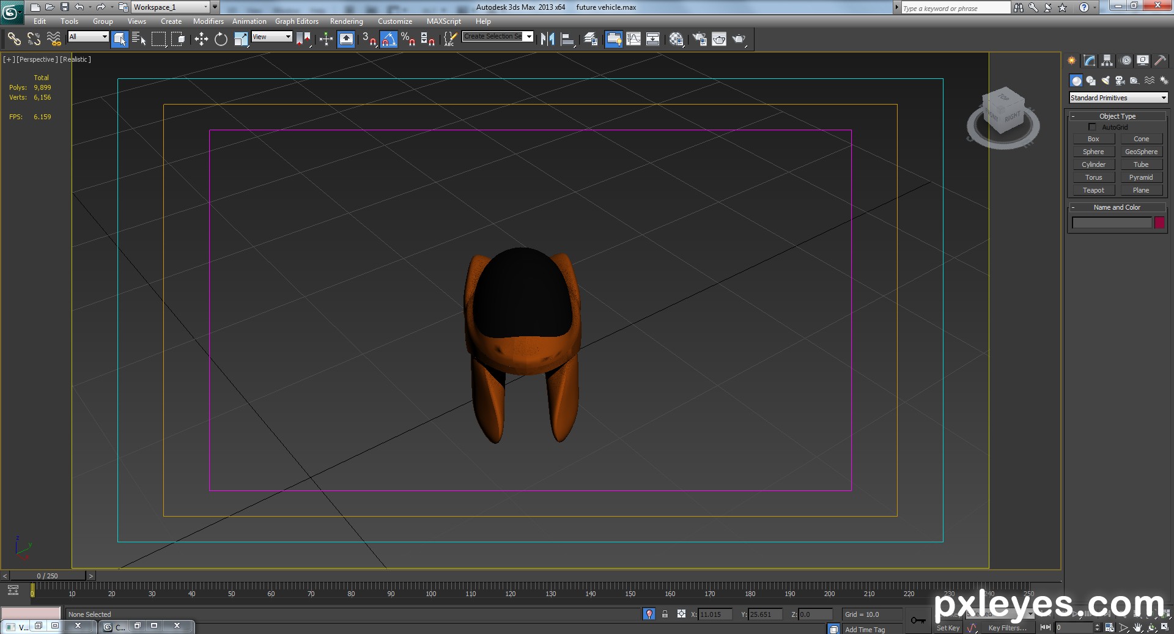Switch to the Hierarchy panel tab
Image resolution: width=1174 pixels, height=634 pixels.
(x=1107, y=61)
